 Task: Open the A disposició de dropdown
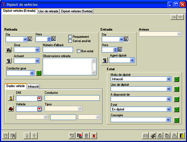click(x=168, y=99)
